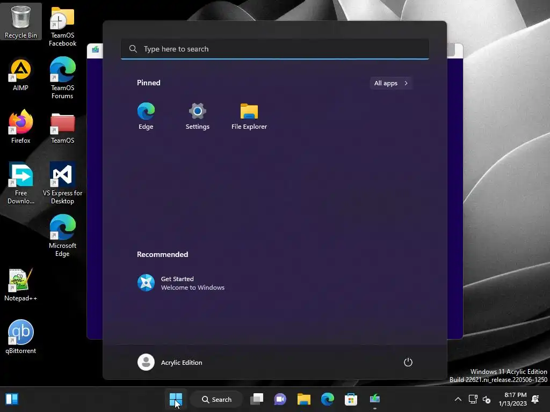Click the muted volume tray icon
The image size is (550, 412).
tap(487, 399)
